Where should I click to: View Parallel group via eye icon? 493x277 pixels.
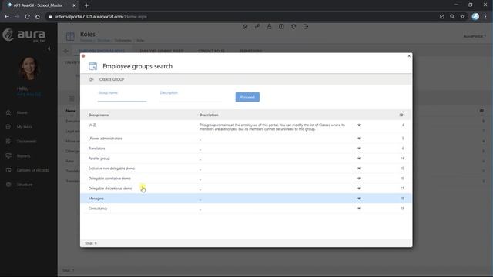pos(359,159)
